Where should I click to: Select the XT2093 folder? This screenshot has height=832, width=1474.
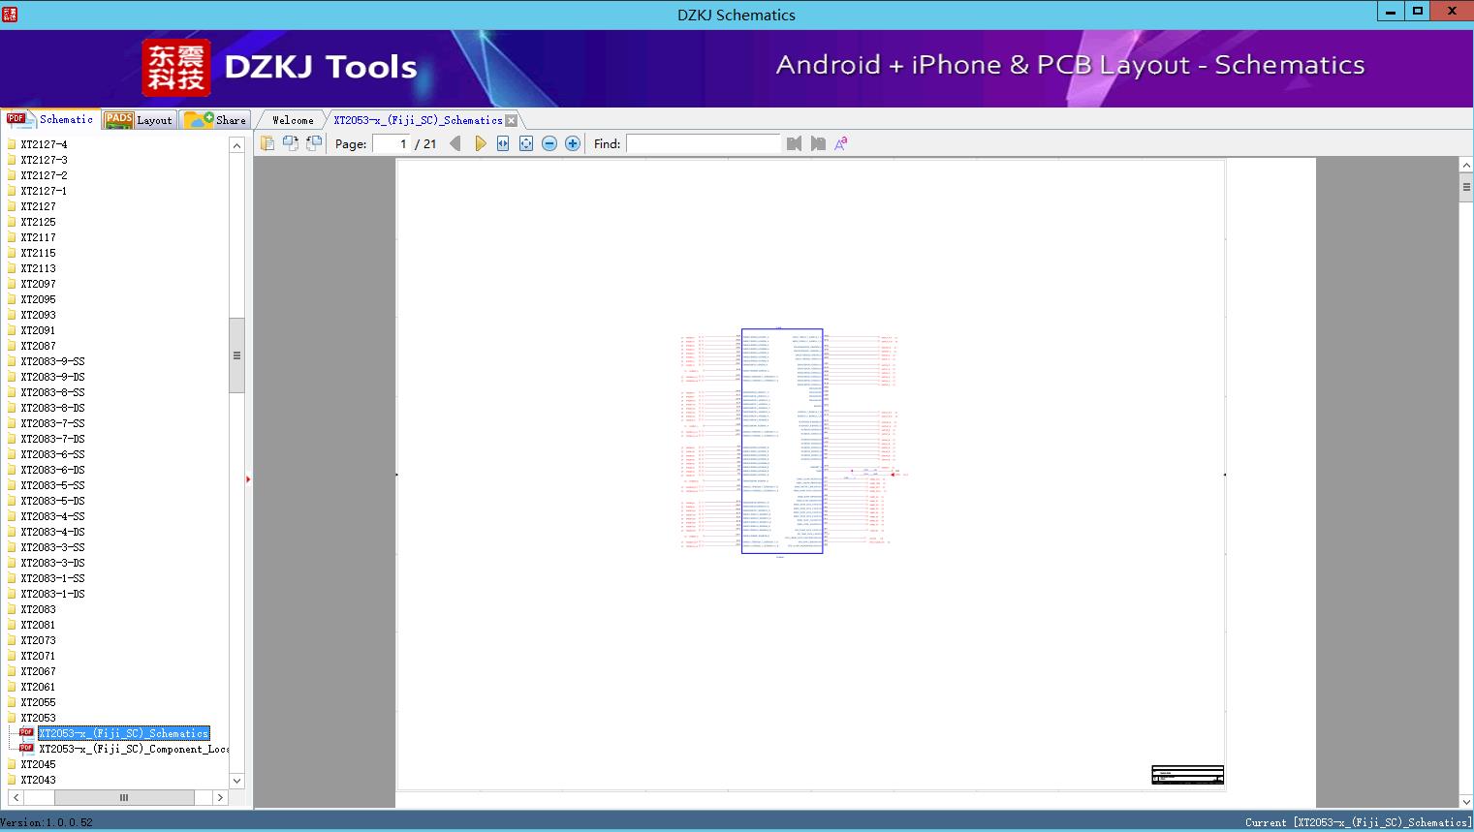(38, 315)
